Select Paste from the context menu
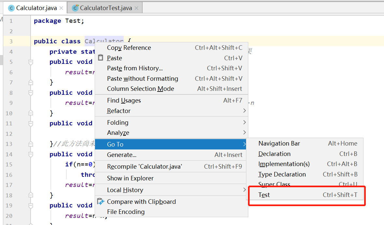The height and width of the screenshot is (225, 384). (x=171, y=58)
